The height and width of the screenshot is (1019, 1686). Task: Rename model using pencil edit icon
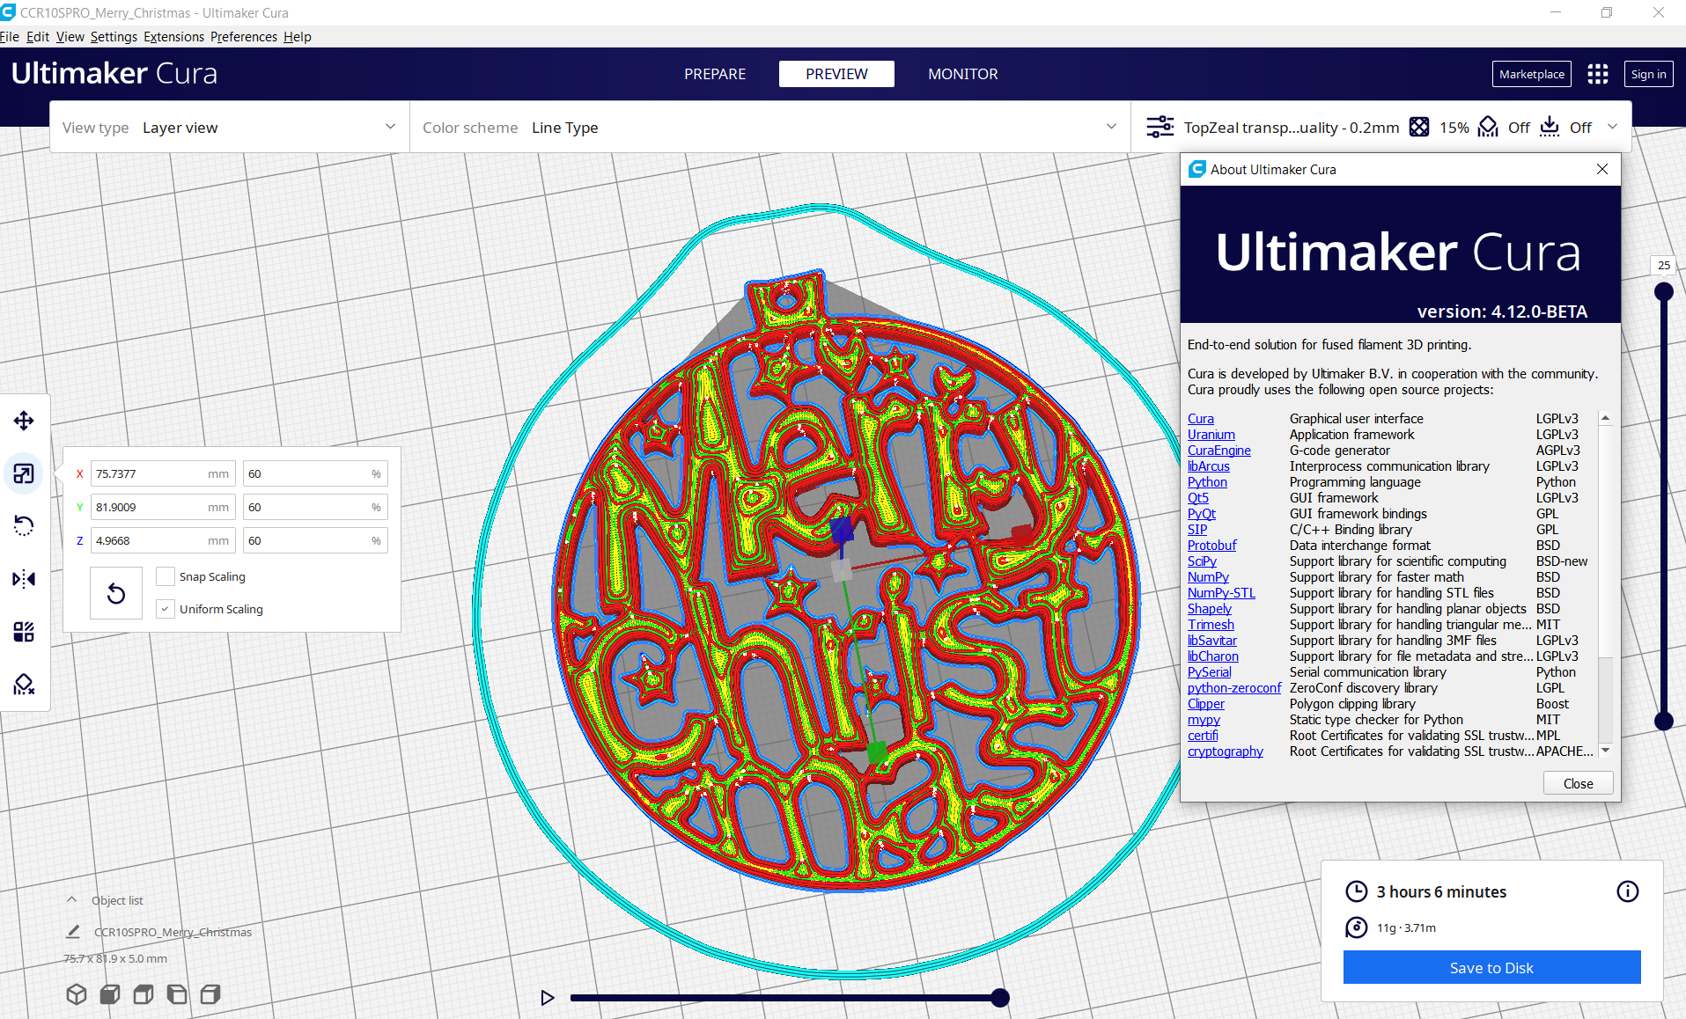point(73,932)
